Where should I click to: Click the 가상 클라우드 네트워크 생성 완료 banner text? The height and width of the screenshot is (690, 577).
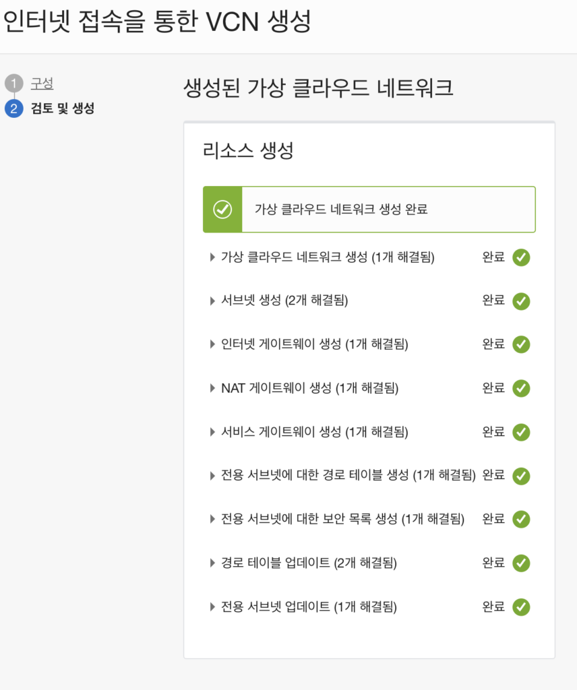tap(341, 209)
